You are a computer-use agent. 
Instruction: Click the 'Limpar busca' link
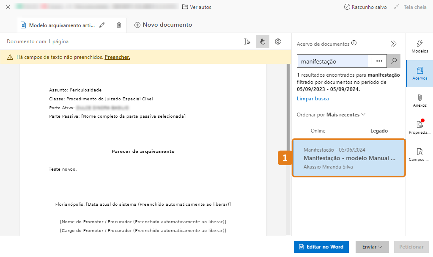coord(312,99)
